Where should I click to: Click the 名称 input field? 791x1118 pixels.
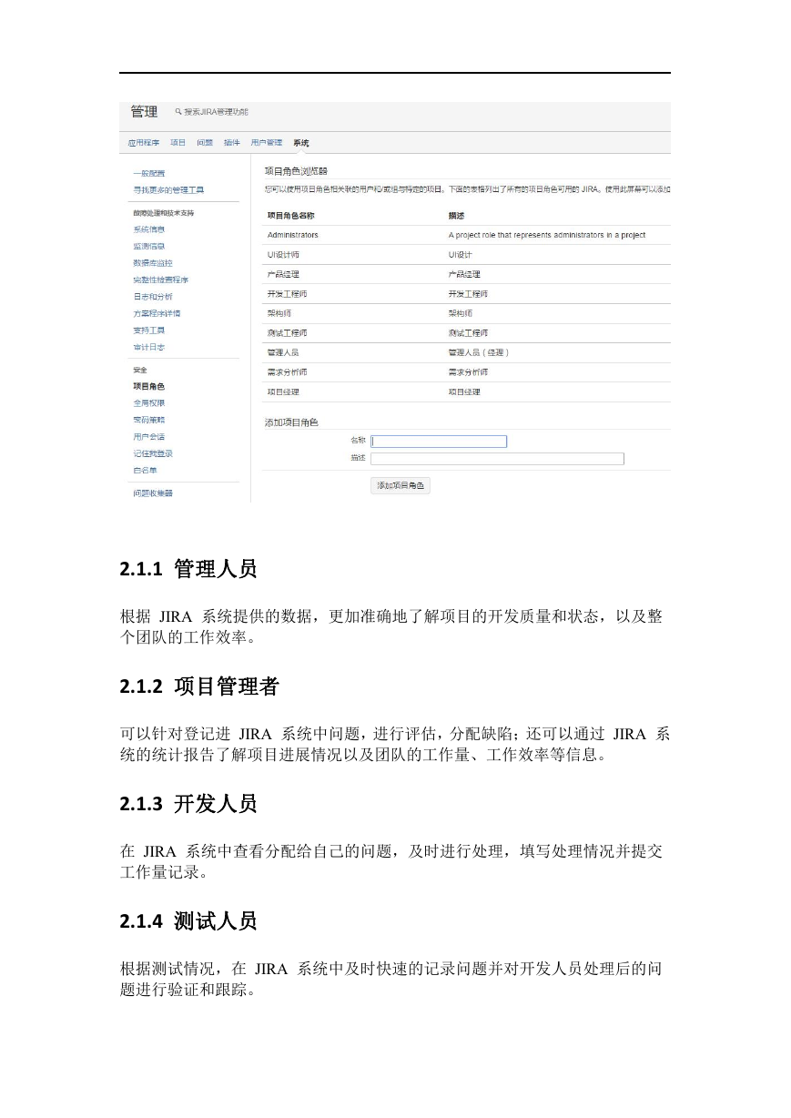coord(439,442)
